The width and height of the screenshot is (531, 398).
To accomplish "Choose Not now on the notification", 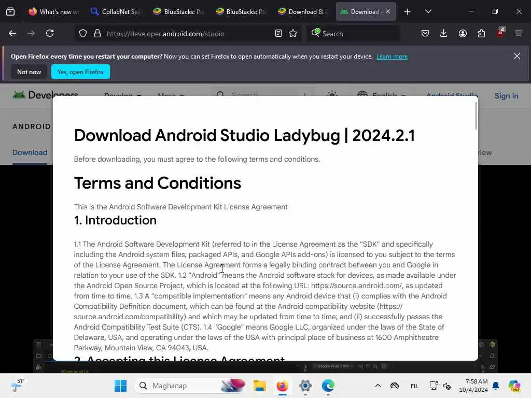I will [29, 72].
